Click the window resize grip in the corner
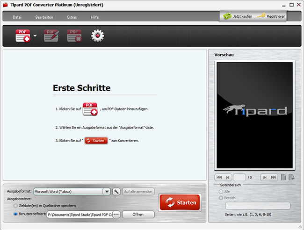Image resolution: width=304 pixels, height=230 pixels. point(300,227)
